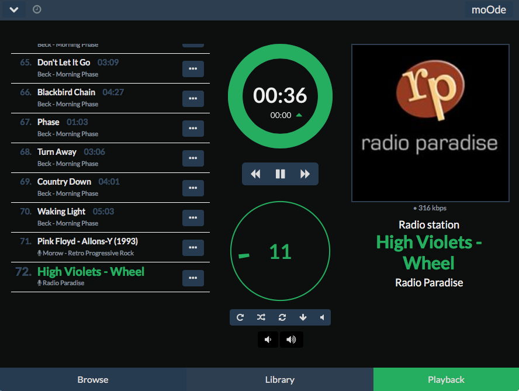Select the Playback tab
519x391 pixels.
[x=446, y=379]
